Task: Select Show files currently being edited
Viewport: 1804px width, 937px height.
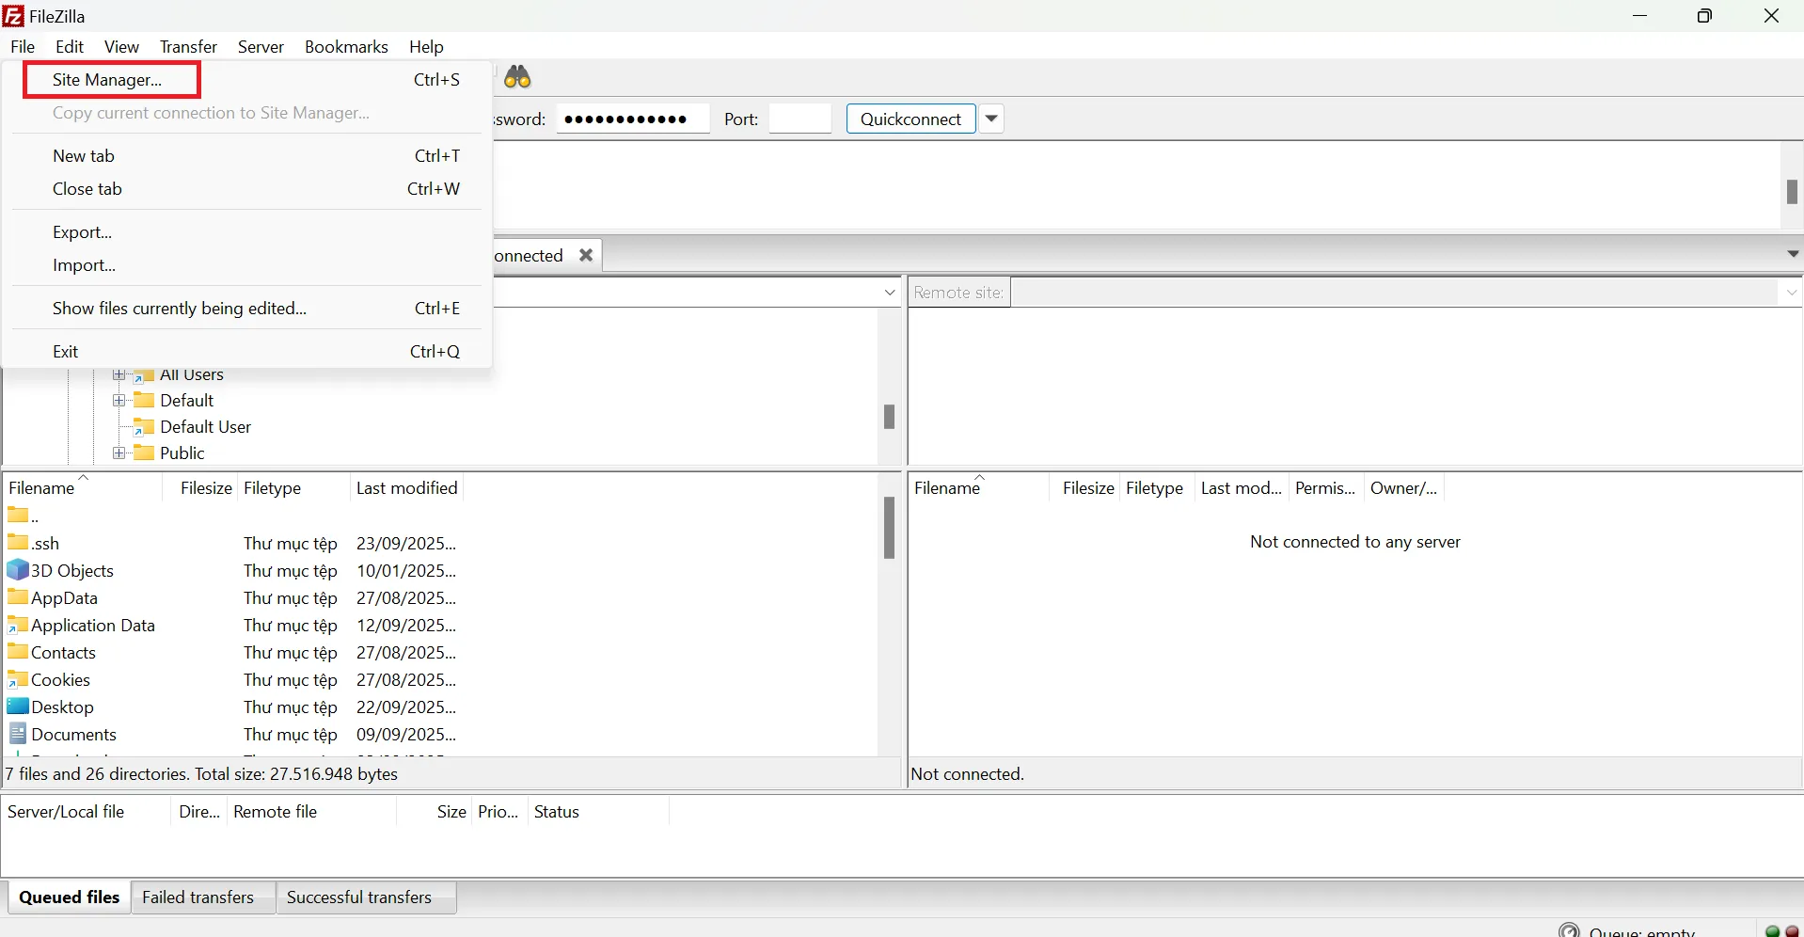Action: (x=180, y=309)
